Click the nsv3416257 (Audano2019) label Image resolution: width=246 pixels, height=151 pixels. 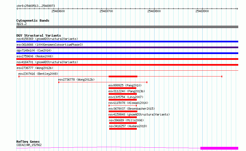point(128,126)
